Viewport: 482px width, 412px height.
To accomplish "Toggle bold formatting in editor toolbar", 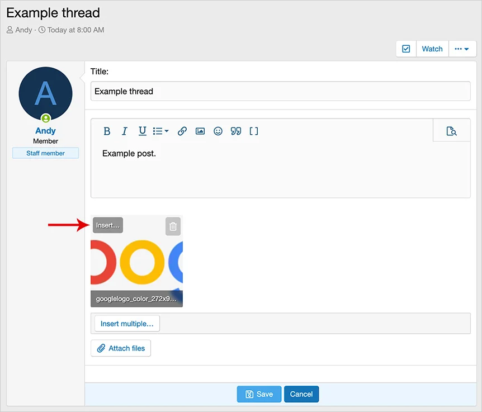I will point(107,131).
